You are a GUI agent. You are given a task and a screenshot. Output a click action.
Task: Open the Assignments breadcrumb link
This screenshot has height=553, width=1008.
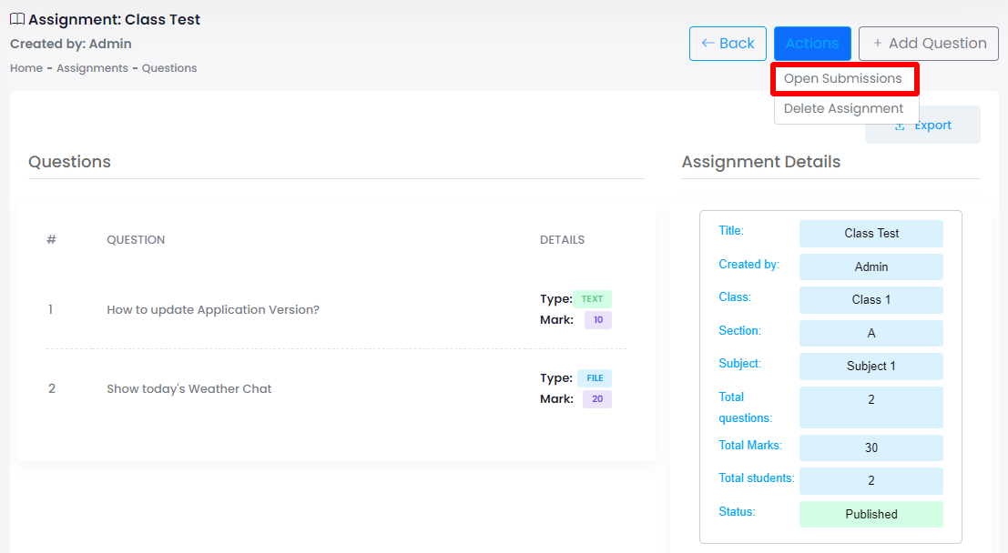(92, 68)
